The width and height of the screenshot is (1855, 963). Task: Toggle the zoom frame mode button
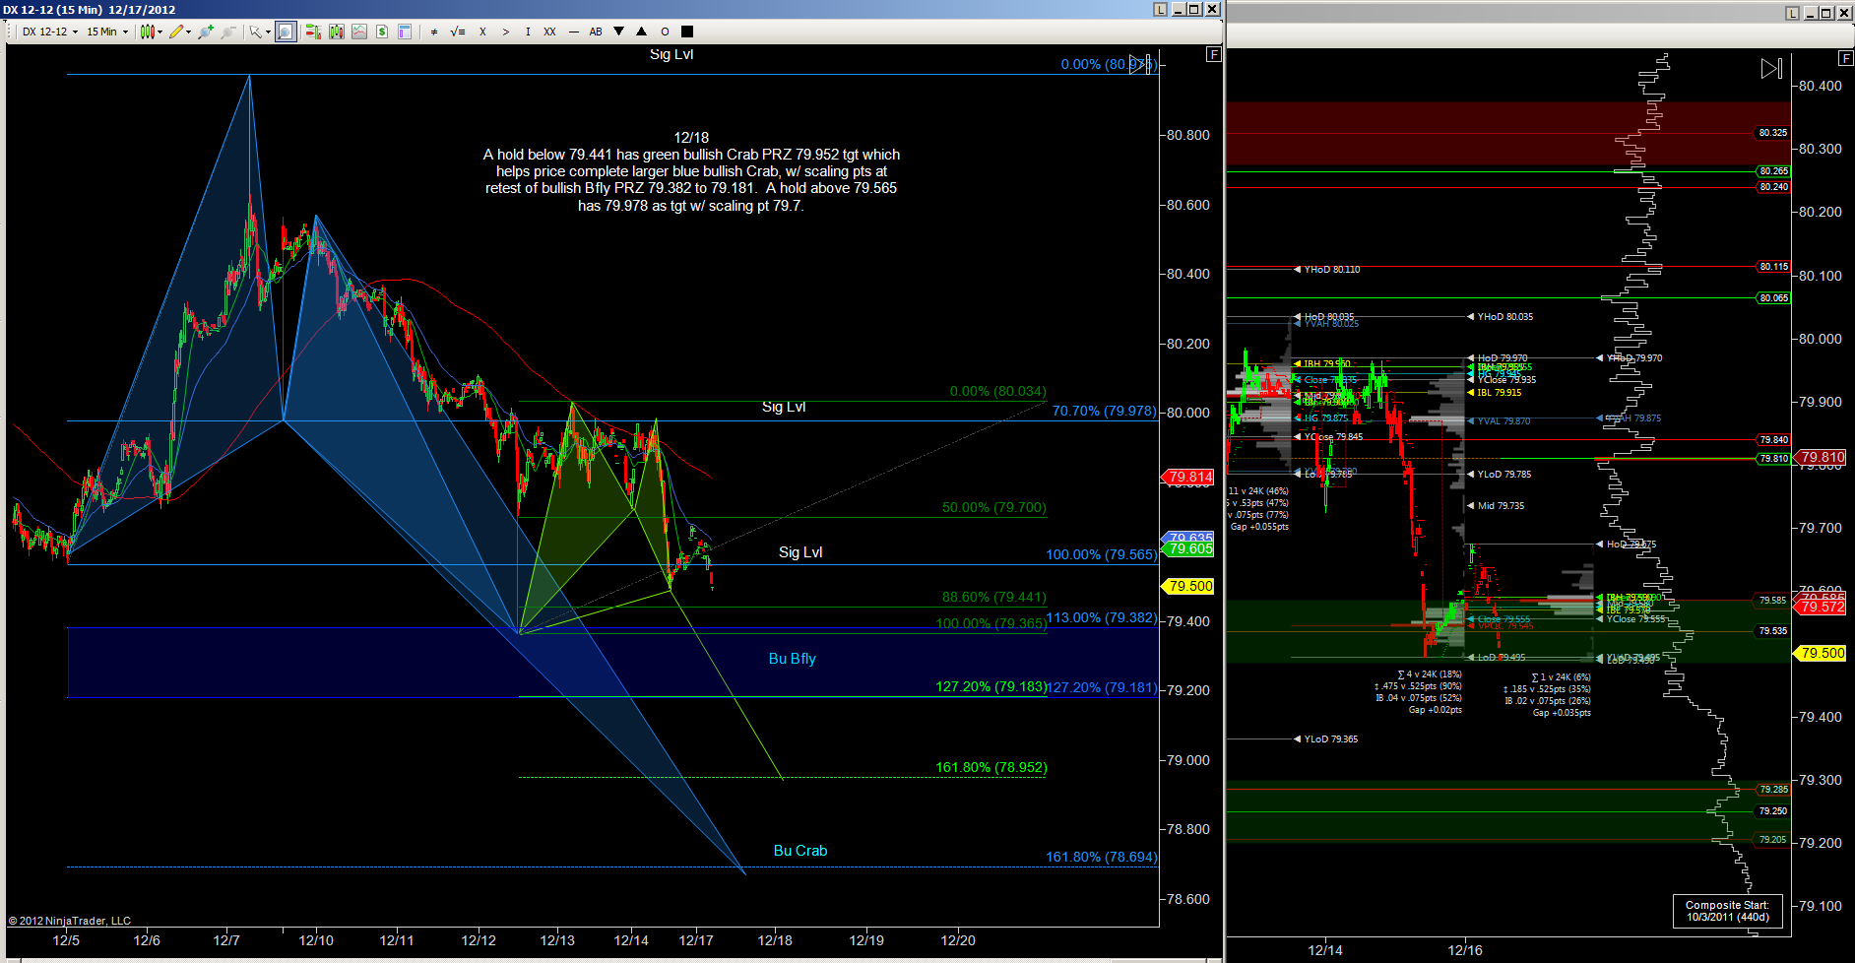286,32
